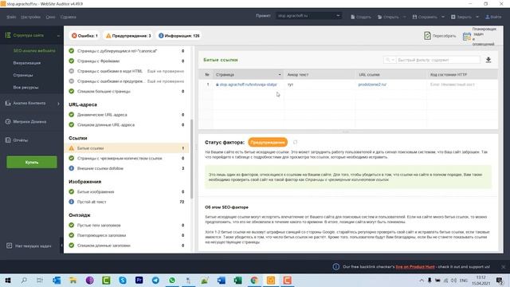Screen dimensions: 510x287
Task: Select SEO-анализ вебсайта in sidebar
Action: pos(34,51)
